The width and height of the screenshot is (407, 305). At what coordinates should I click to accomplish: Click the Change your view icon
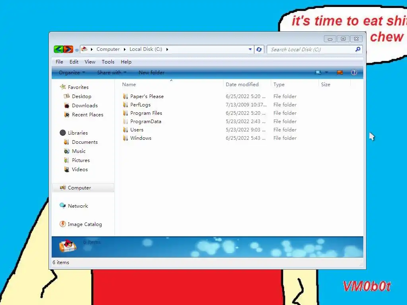click(x=318, y=72)
